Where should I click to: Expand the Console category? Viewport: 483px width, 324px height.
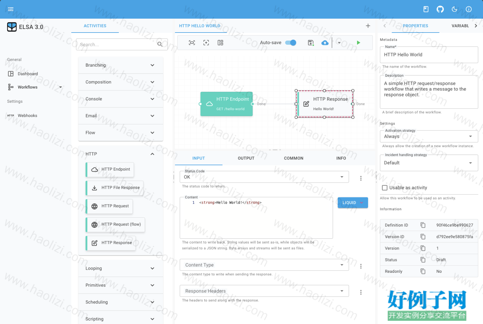click(120, 99)
